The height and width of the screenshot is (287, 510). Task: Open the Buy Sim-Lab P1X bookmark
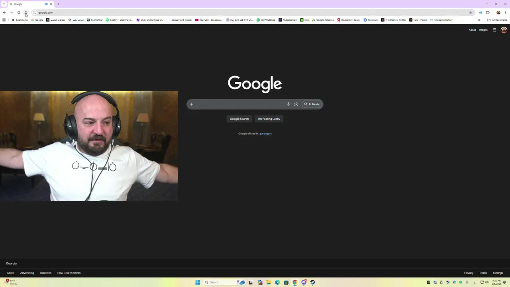(x=239, y=20)
